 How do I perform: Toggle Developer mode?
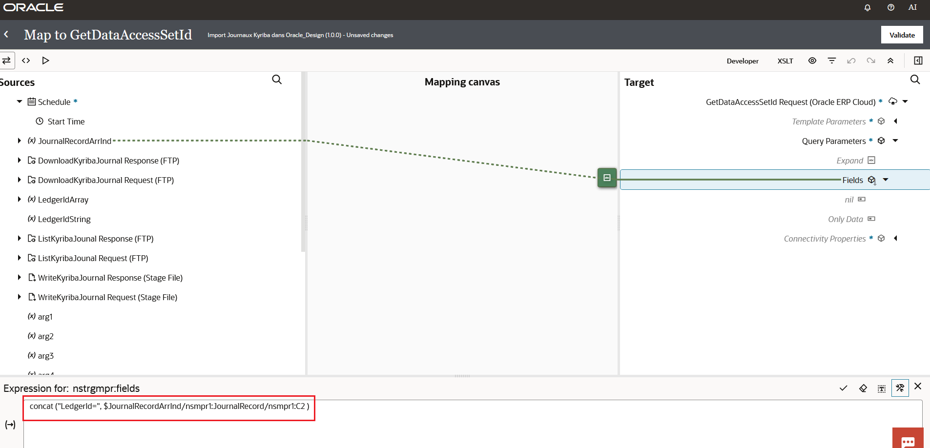(x=743, y=61)
